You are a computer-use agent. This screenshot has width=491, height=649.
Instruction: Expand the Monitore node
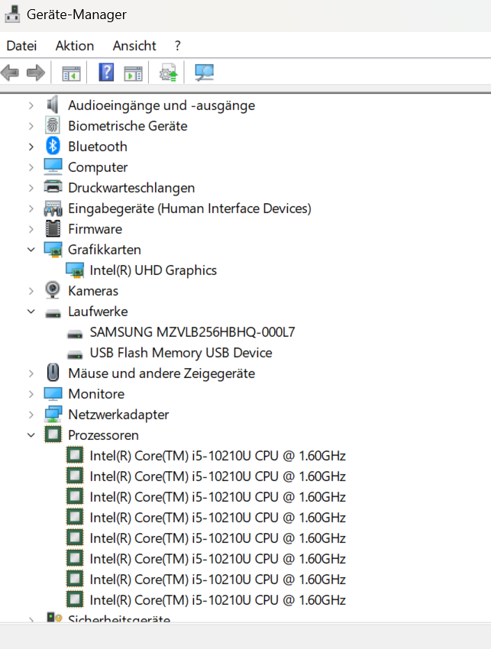click(31, 394)
